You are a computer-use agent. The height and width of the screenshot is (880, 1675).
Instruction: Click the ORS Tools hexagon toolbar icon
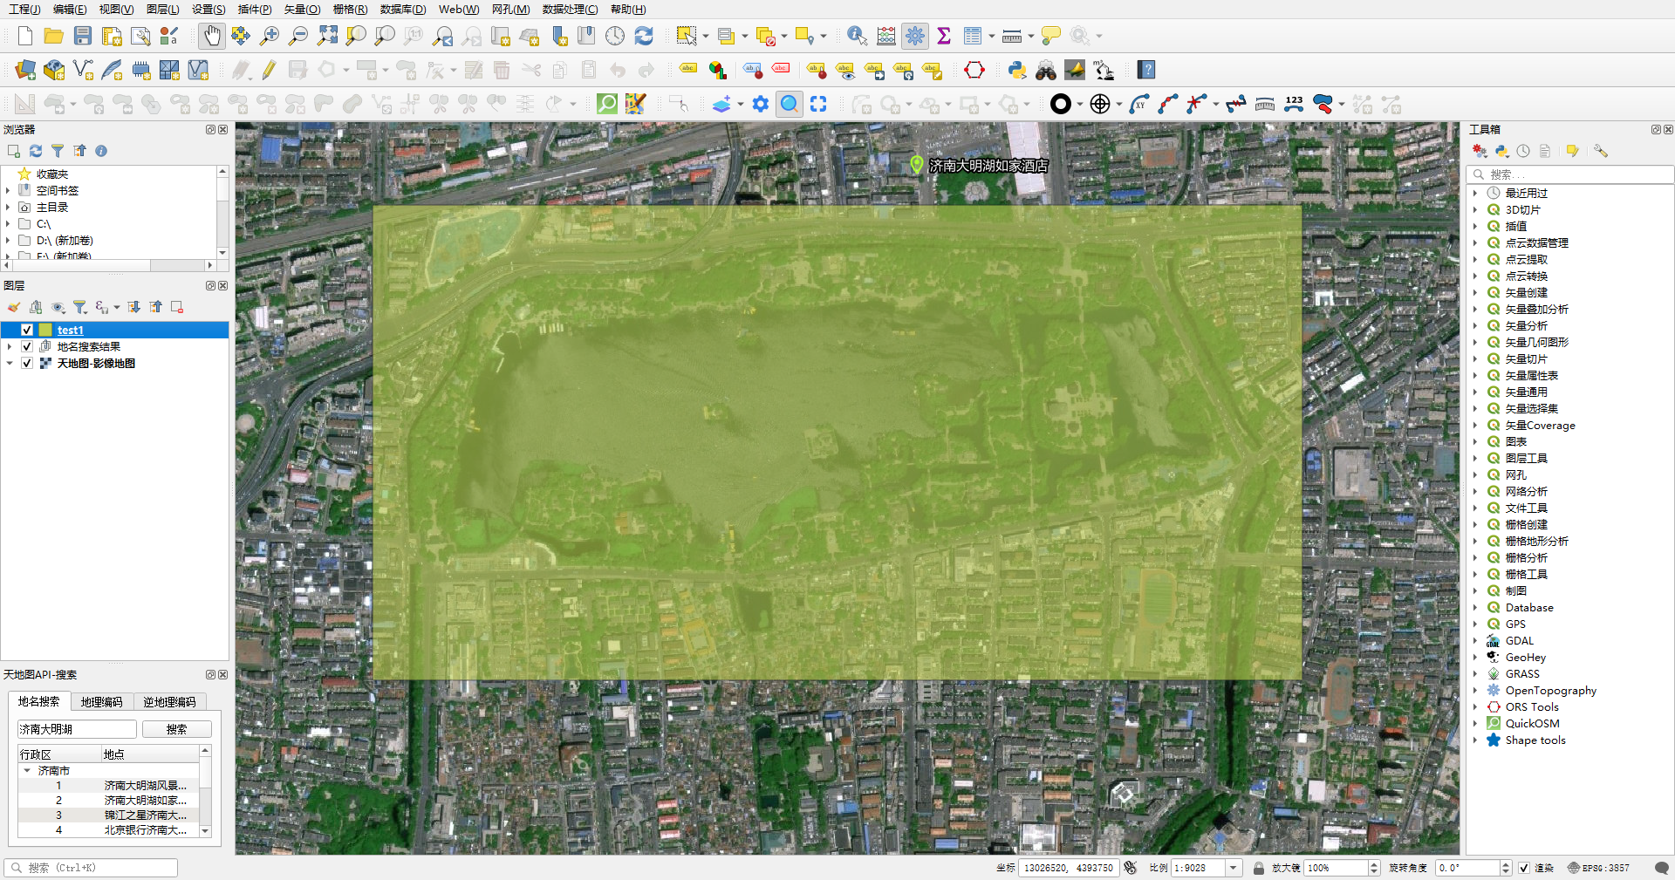(x=974, y=70)
